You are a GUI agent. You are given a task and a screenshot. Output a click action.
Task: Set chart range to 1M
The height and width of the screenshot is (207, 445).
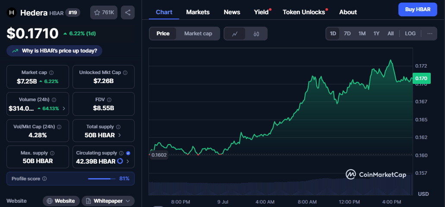[362, 34]
